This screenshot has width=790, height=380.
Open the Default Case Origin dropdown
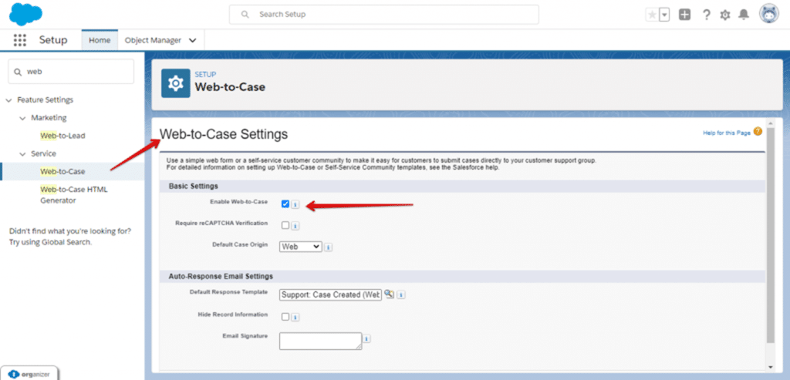pos(301,247)
